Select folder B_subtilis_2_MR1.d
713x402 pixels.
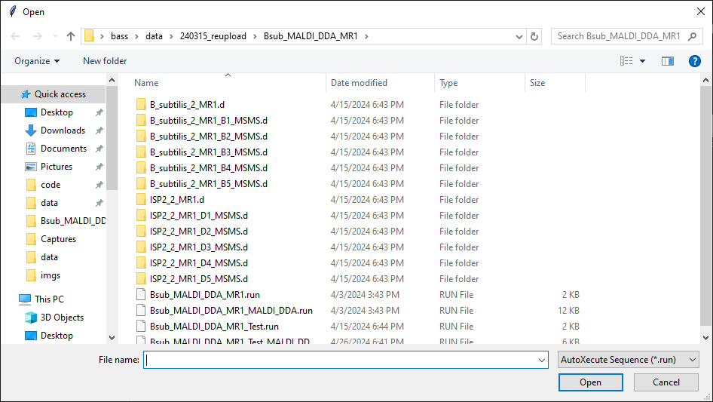point(188,105)
